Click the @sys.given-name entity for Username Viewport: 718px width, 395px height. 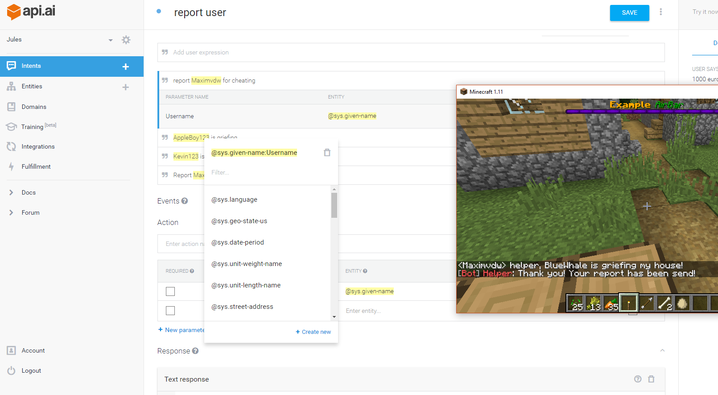[352, 116]
